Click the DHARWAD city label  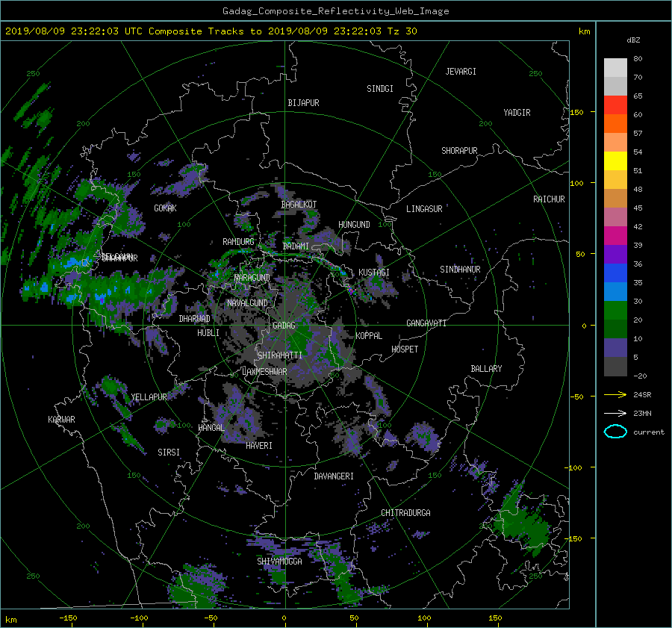pos(194,319)
